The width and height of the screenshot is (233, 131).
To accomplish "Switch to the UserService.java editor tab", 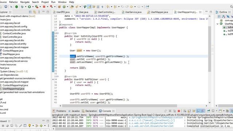I will 132,12.
